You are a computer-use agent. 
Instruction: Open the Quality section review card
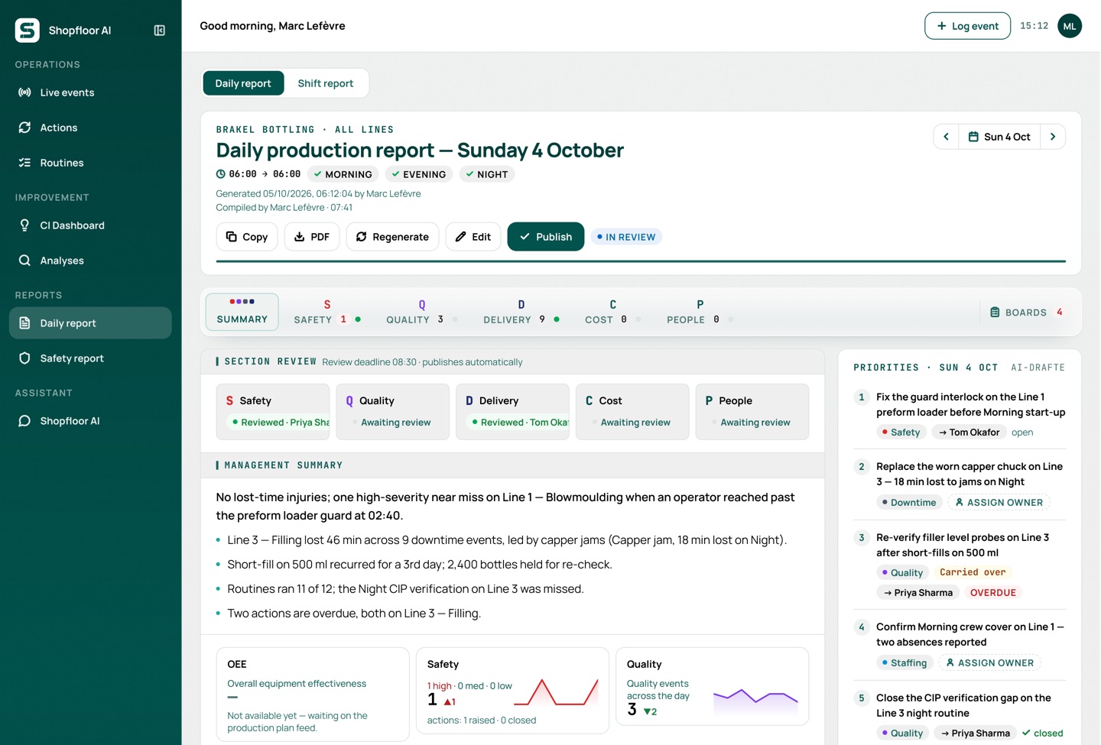pyautogui.click(x=393, y=412)
